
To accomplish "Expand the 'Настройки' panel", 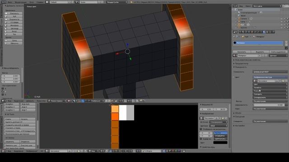I will click(240, 126).
